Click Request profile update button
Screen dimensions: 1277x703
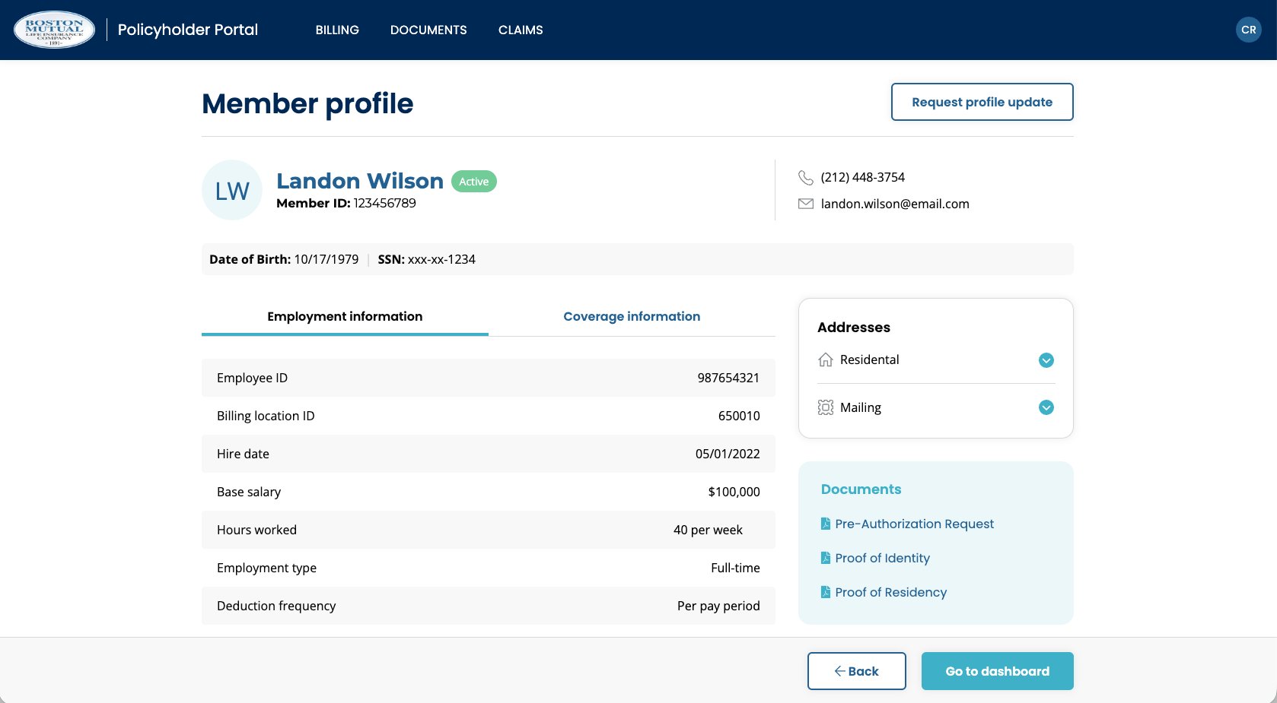click(982, 102)
